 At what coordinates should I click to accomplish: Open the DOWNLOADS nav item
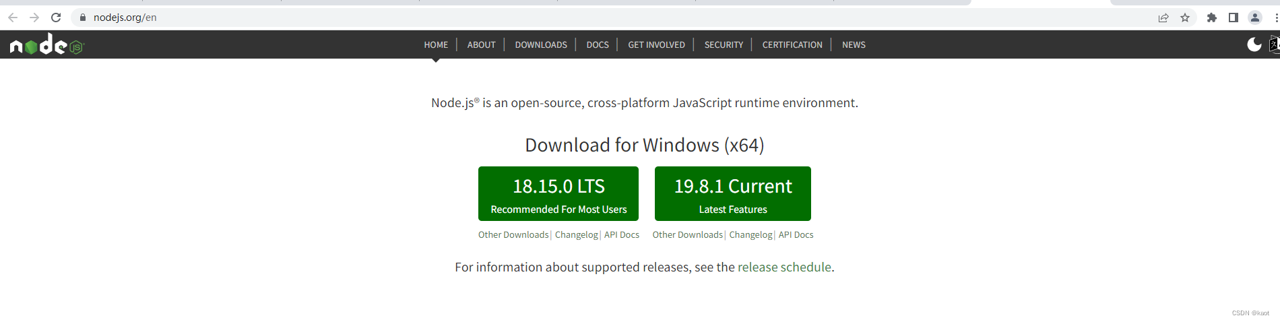click(x=541, y=45)
